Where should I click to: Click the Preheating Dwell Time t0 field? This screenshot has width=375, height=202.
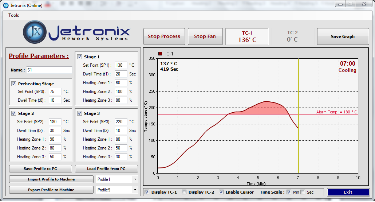55,100
